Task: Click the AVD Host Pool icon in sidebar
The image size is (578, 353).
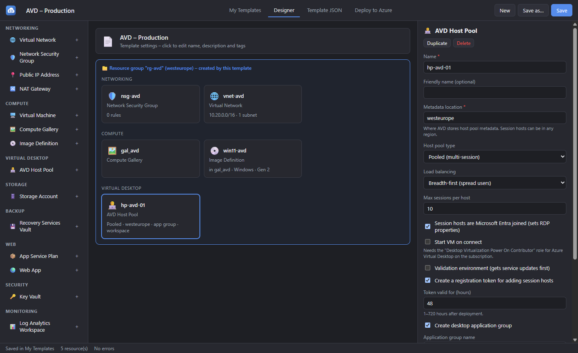Action: [x=13, y=170]
